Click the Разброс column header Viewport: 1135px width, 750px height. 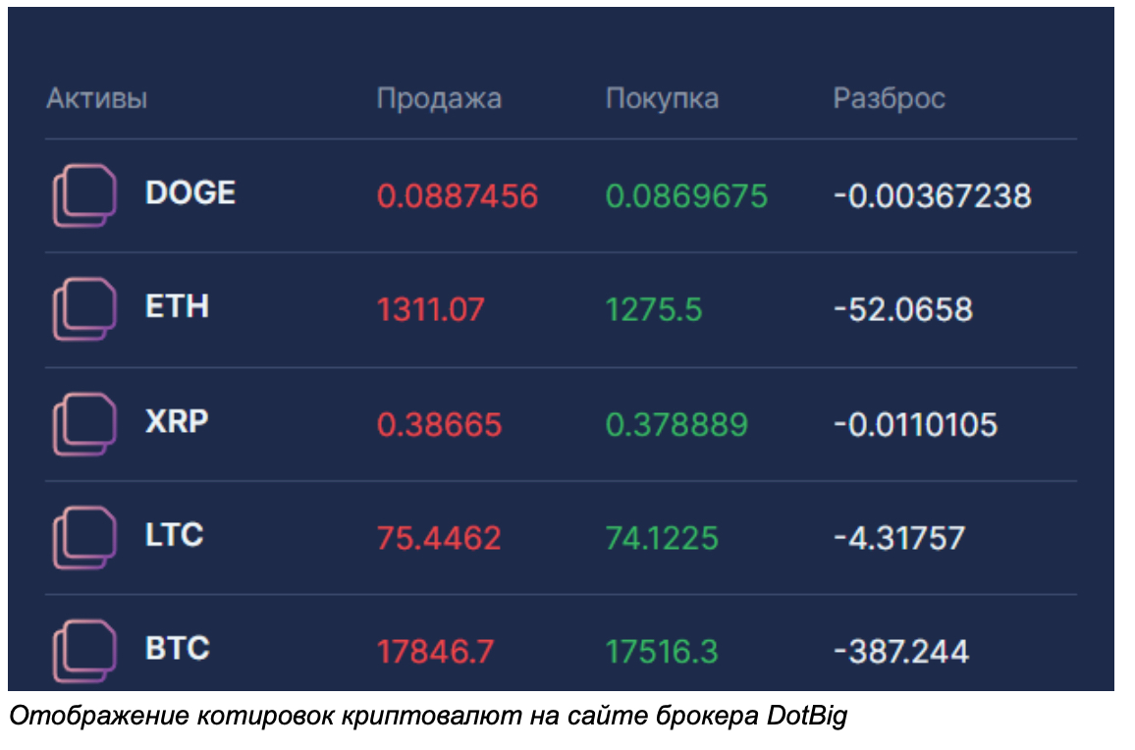[x=889, y=99]
